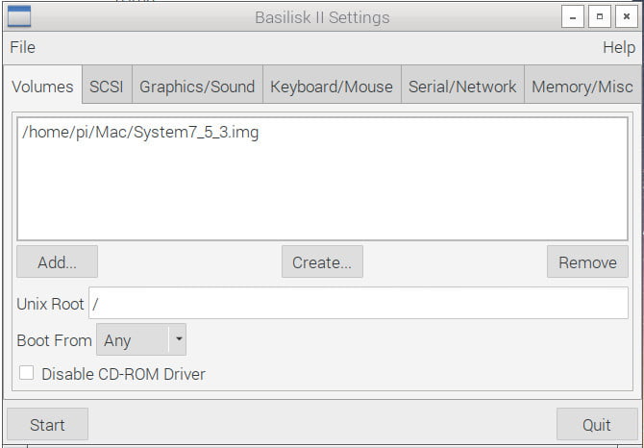
Task: Open the Help menu
Action: [x=619, y=47]
